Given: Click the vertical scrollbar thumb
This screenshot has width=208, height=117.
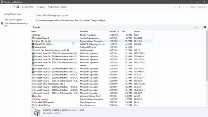Looking at the screenshot, I should pyautogui.click(x=207, y=56).
